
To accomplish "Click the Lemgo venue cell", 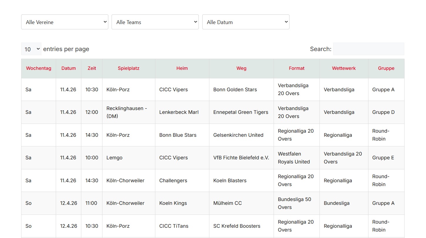I will coord(115,158).
